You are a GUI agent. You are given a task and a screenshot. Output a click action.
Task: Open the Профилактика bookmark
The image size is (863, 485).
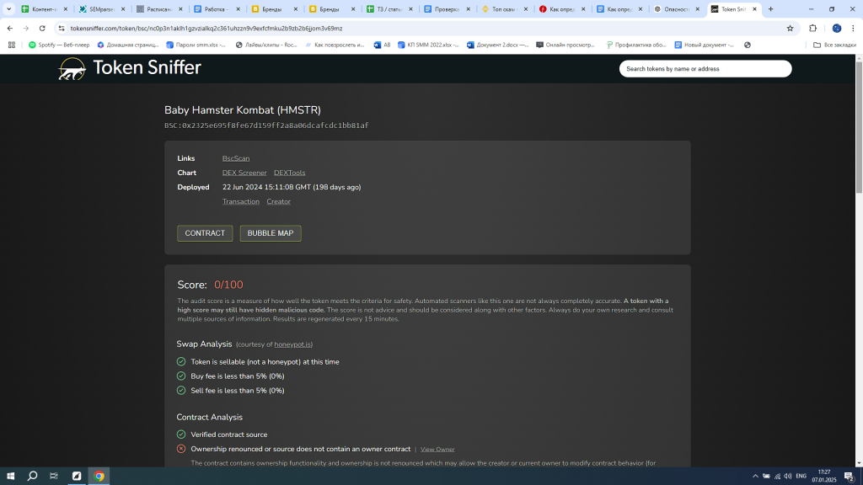[636, 45]
